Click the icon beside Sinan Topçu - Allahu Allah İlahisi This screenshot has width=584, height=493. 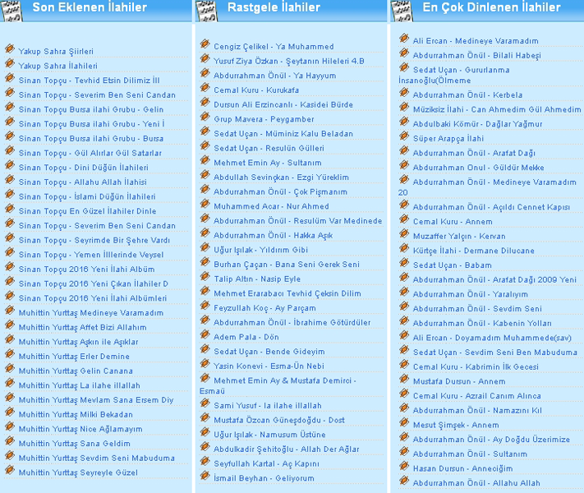tap(10, 179)
